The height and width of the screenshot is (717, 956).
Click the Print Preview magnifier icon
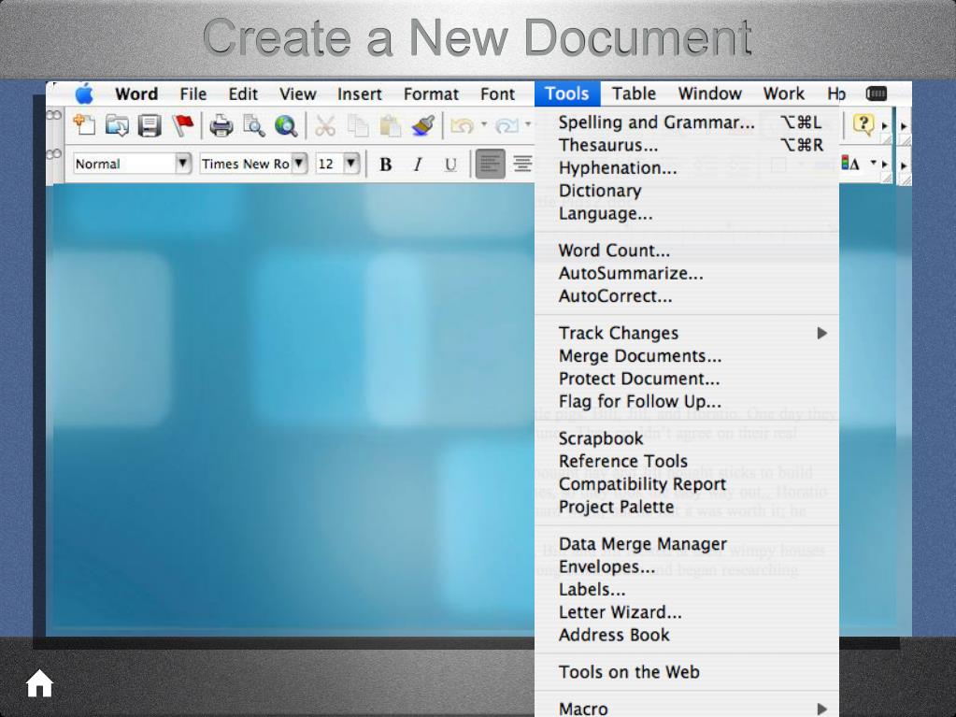[x=253, y=125]
